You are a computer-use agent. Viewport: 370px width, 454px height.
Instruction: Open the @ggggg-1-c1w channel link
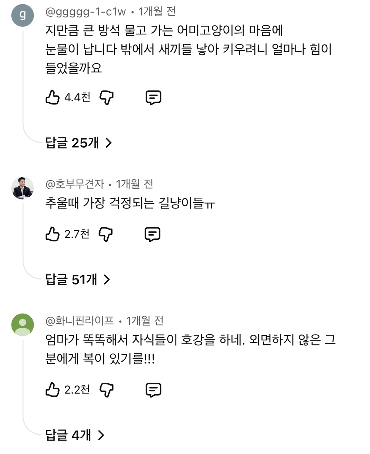[86, 12]
